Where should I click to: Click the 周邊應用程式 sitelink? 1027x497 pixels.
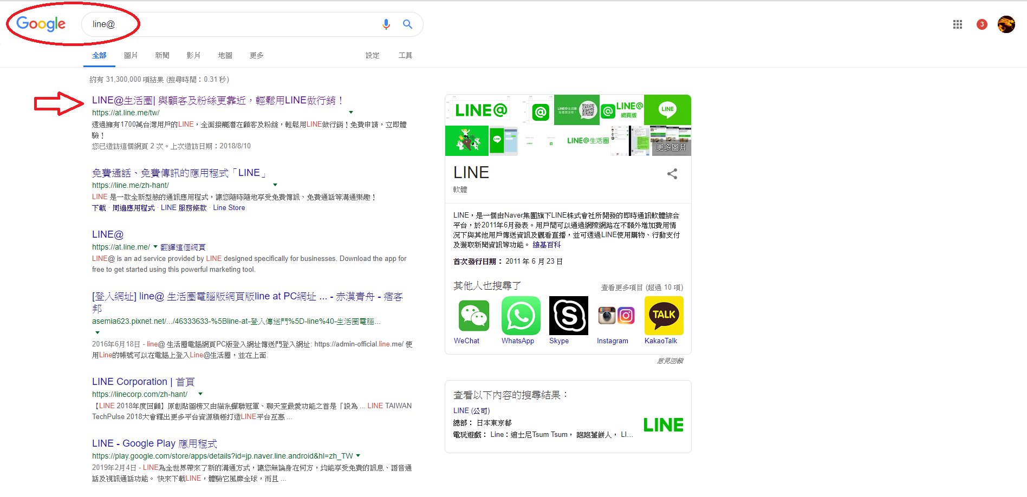point(133,208)
